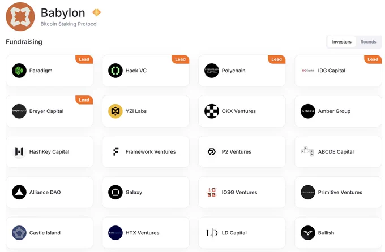
Task: Click the Framework Ventures F logo
Action: coord(115,152)
